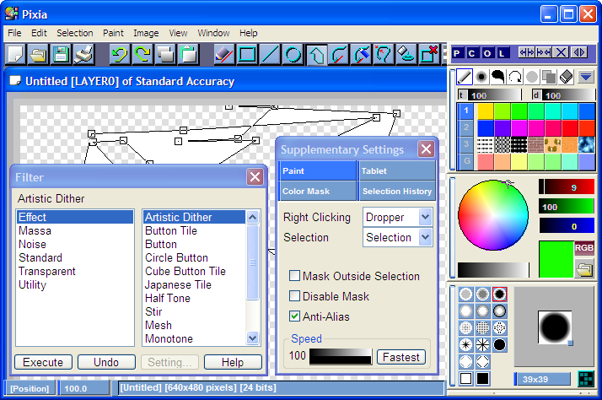The width and height of the screenshot is (602, 400).
Task: Click the Execute button in Filter
Action: [43, 362]
